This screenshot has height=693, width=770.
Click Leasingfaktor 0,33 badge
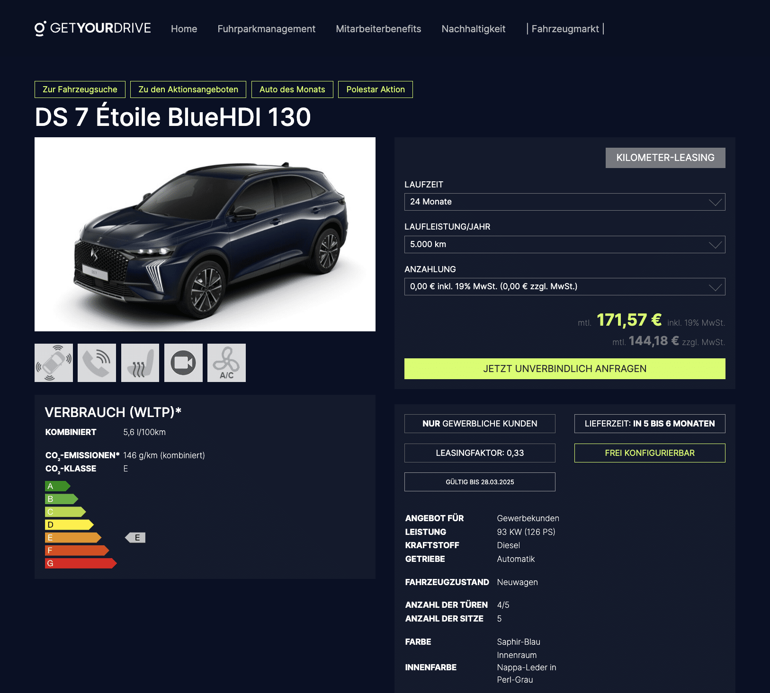click(480, 453)
